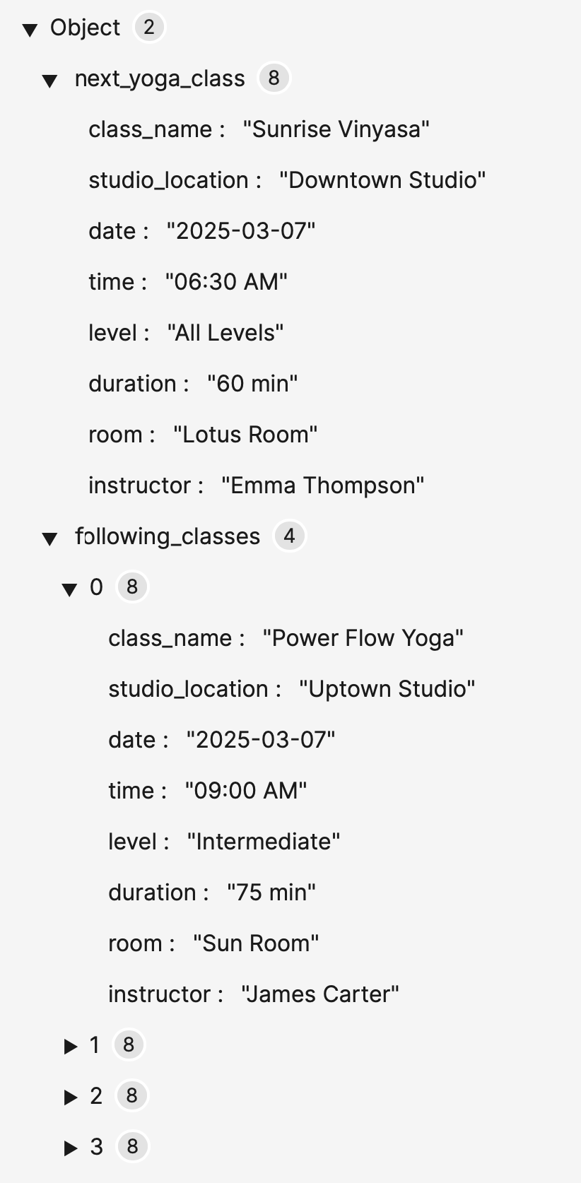This screenshot has width=581, height=1183.
Task: Collapse the root Object node
Action: tap(30, 30)
